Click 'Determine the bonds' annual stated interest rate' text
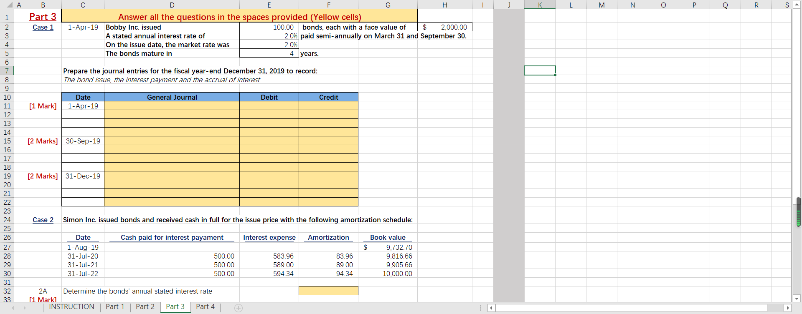This screenshot has width=802, height=314. 137,291
